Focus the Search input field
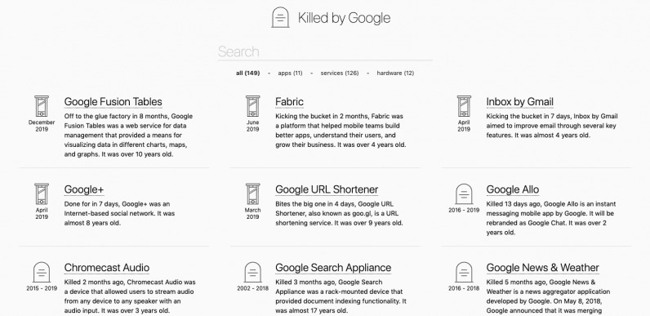Screen dimensions: 650x316 (x=325, y=51)
